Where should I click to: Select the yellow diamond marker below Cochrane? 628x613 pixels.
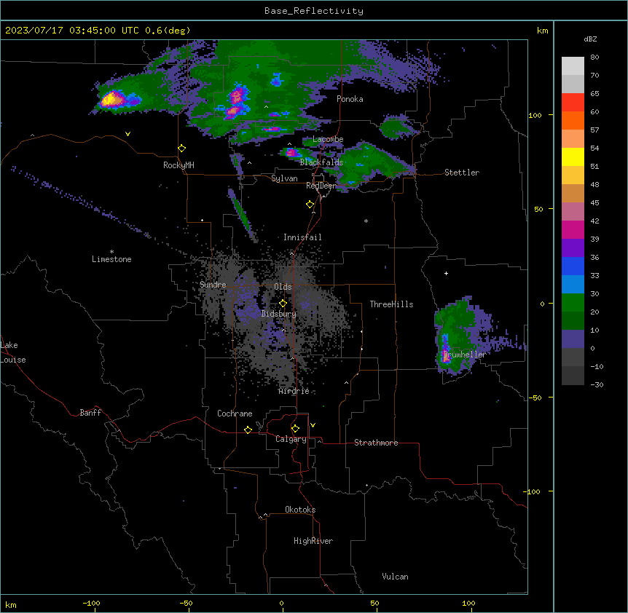pos(248,430)
